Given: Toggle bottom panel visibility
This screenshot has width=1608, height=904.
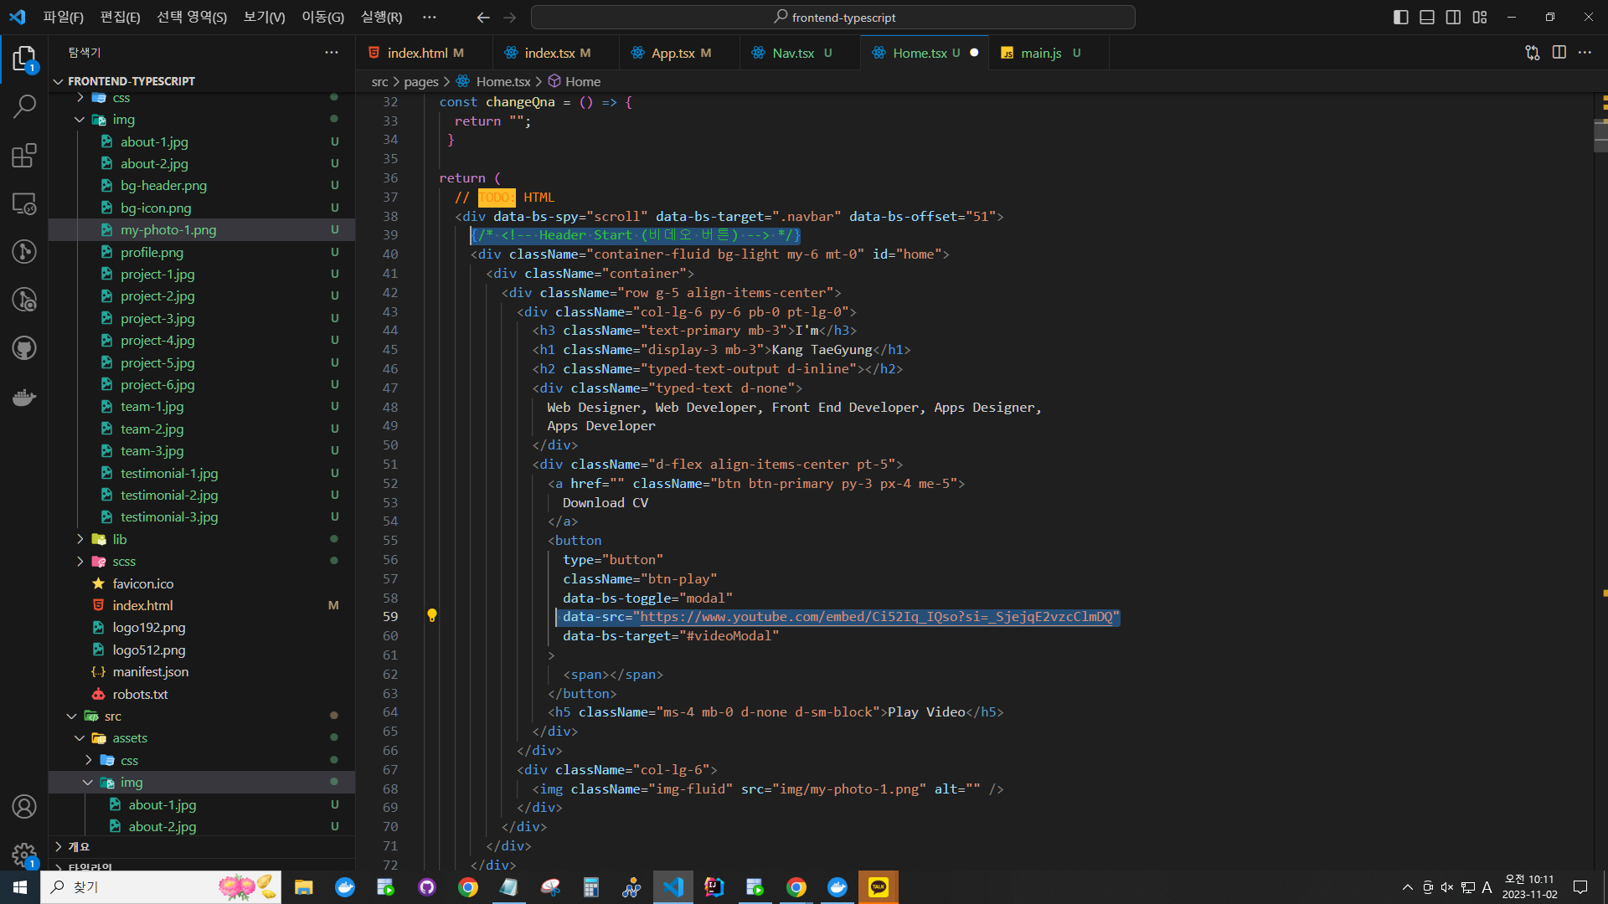Looking at the screenshot, I should (1427, 18).
